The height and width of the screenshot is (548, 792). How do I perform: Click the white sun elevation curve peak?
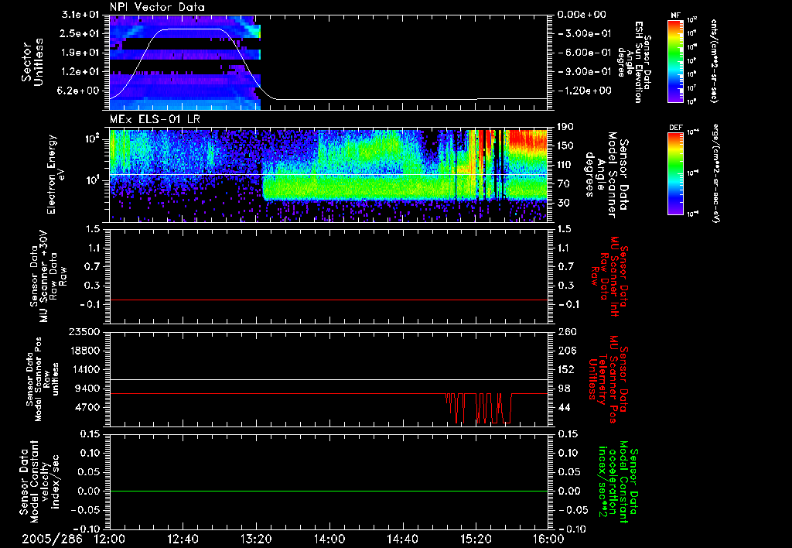point(190,29)
